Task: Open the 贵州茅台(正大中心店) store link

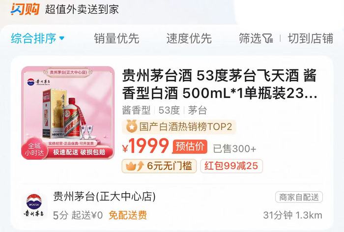Action: click(104, 196)
